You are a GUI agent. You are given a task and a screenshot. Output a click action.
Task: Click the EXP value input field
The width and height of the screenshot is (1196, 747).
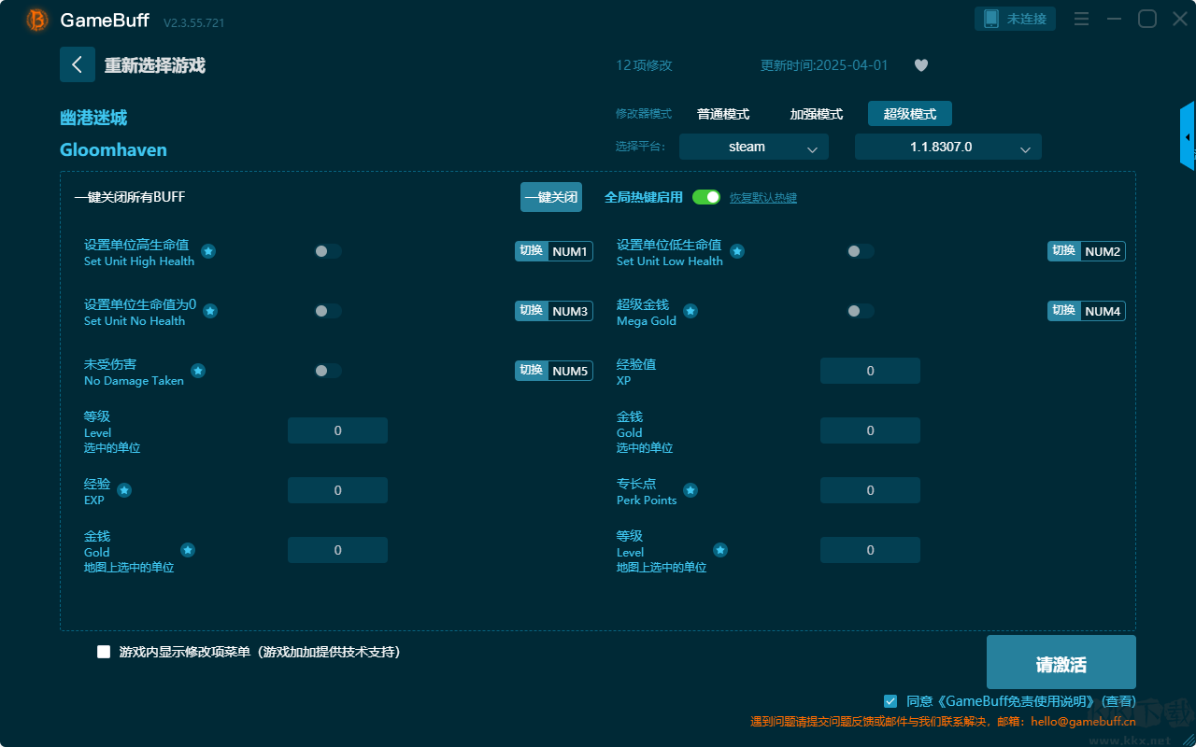tap(337, 490)
